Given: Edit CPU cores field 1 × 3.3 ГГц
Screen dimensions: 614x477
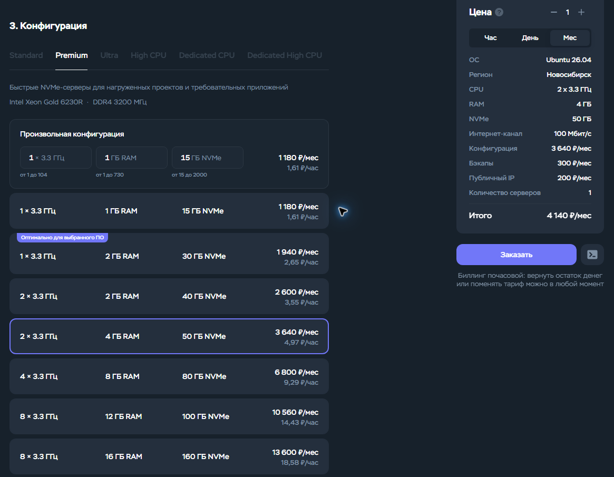Looking at the screenshot, I should click(x=56, y=158).
